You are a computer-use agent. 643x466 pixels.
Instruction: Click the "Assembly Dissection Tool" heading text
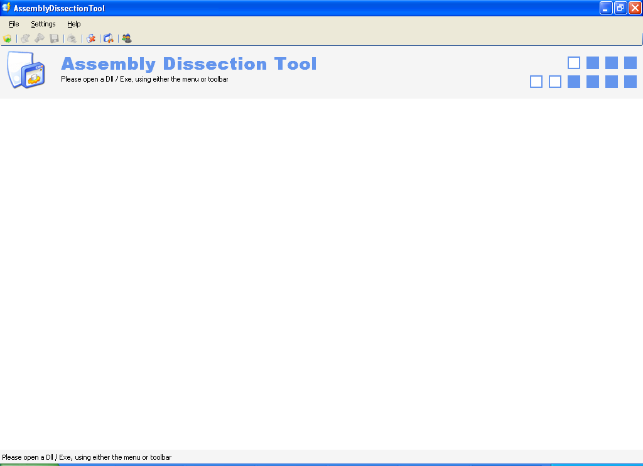point(188,64)
